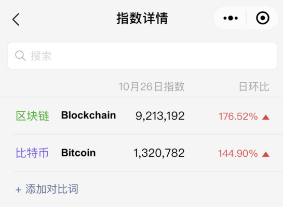Tap the back arrow icon

(x=16, y=20)
